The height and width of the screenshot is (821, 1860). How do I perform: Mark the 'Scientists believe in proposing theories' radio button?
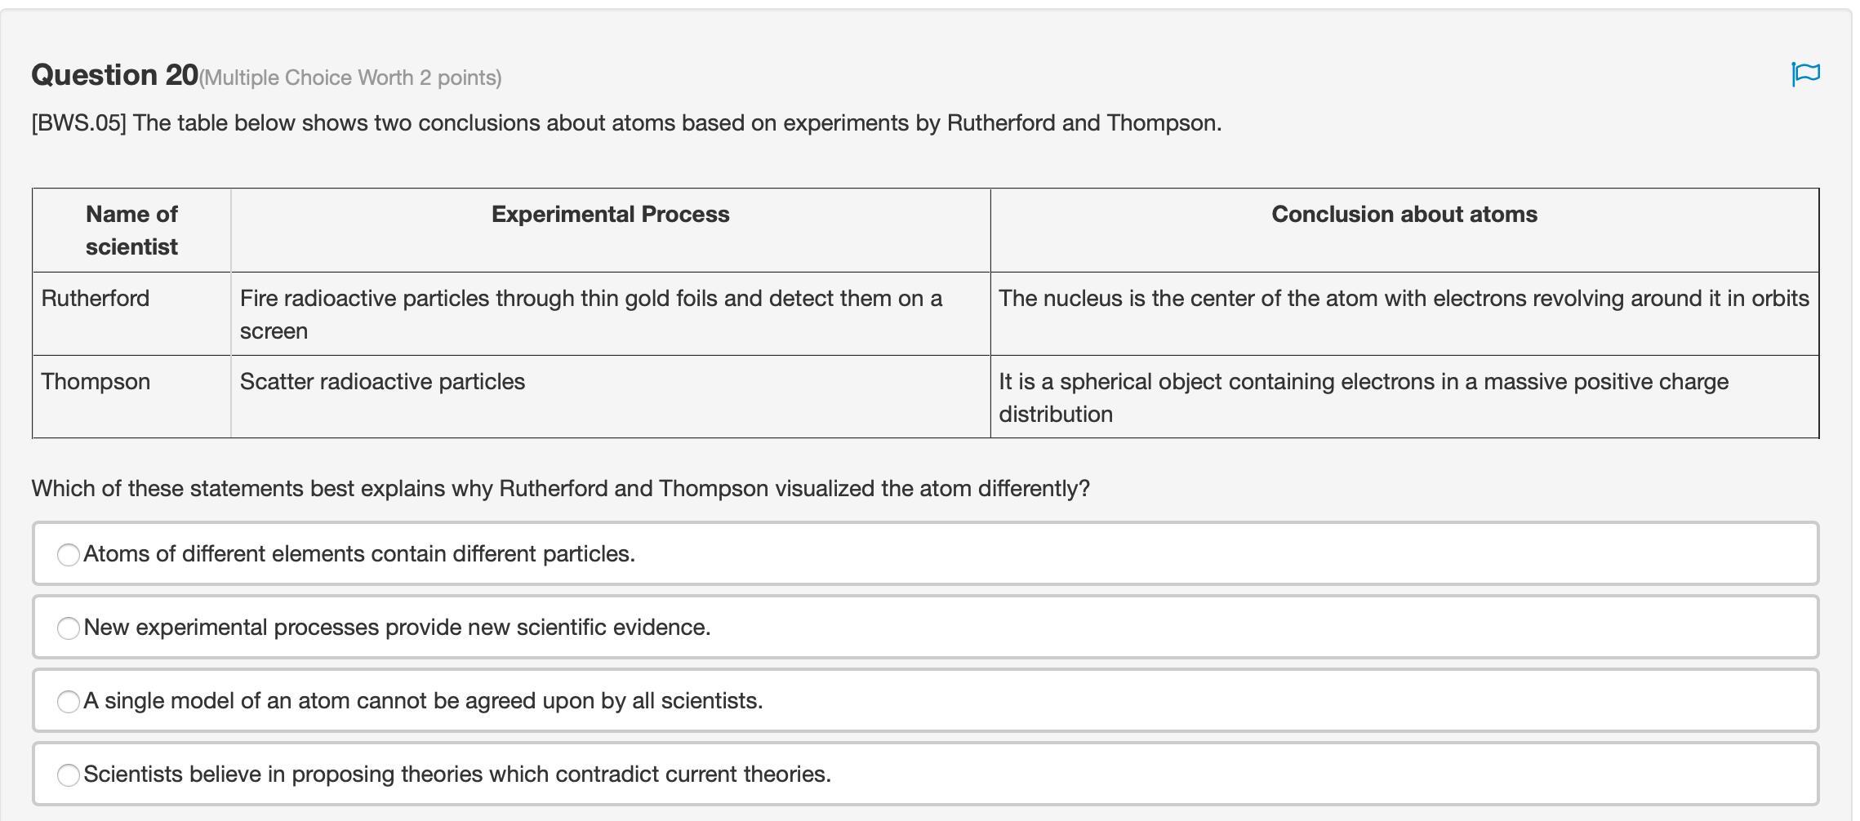(x=69, y=775)
